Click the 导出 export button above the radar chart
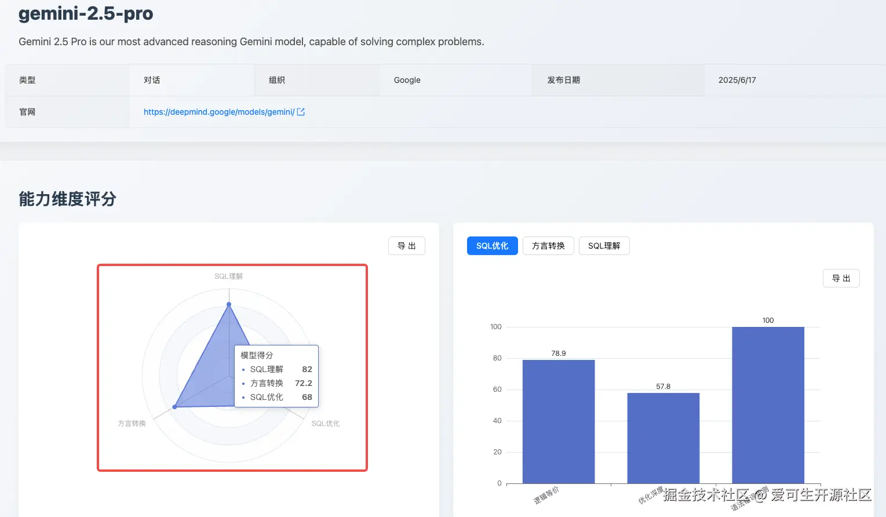Screen dimensions: 886x517 click(406, 246)
